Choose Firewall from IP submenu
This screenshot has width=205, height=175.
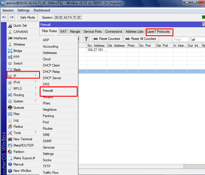click(59, 91)
